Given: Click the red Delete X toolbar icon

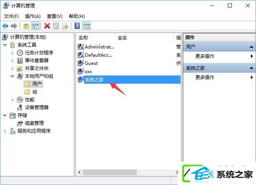Looking at the screenshot, I should click(x=47, y=26).
